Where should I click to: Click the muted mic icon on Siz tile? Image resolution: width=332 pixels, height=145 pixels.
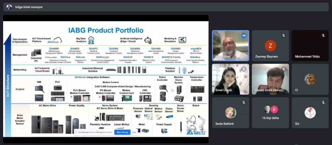[x=323, y=103]
